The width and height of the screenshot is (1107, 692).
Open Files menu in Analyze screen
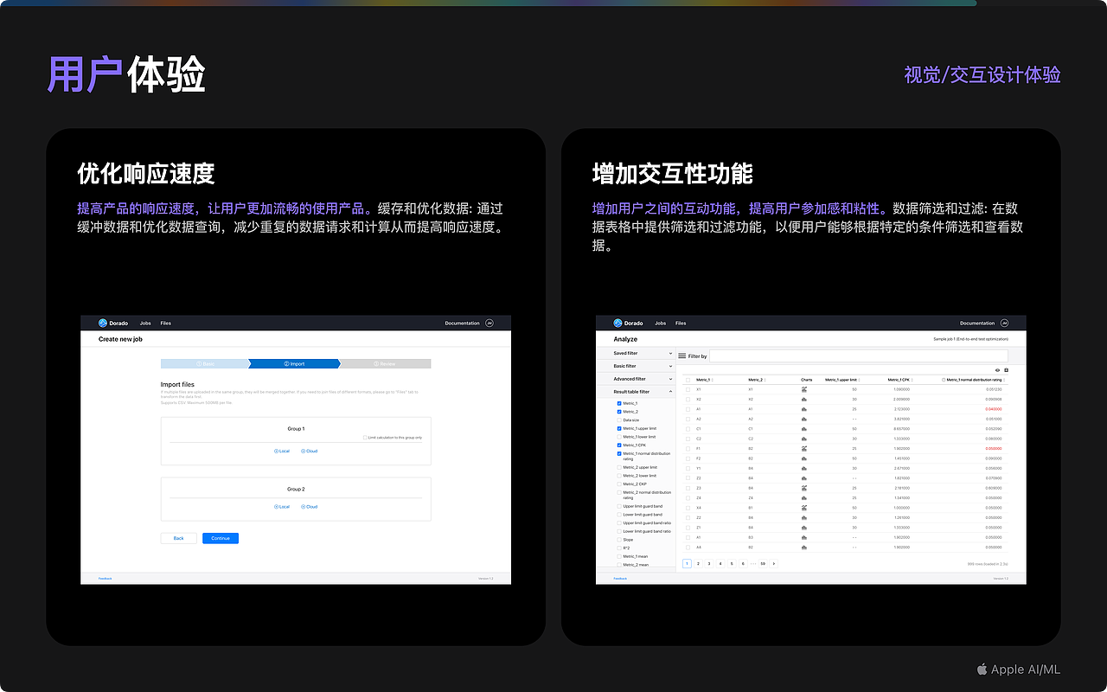(681, 323)
